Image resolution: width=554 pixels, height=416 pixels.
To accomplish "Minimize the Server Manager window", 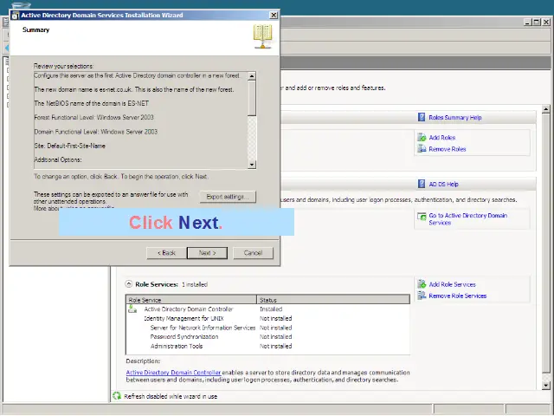I will point(528,22).
